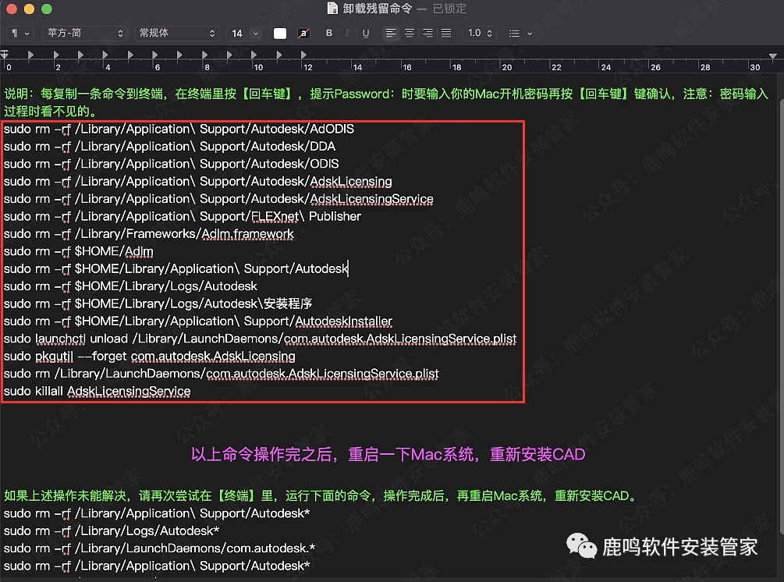Screen dimensions: 784x582
Task: Open the paragraph styles menu
Action: pyautogui.click(x=20, y=34)
